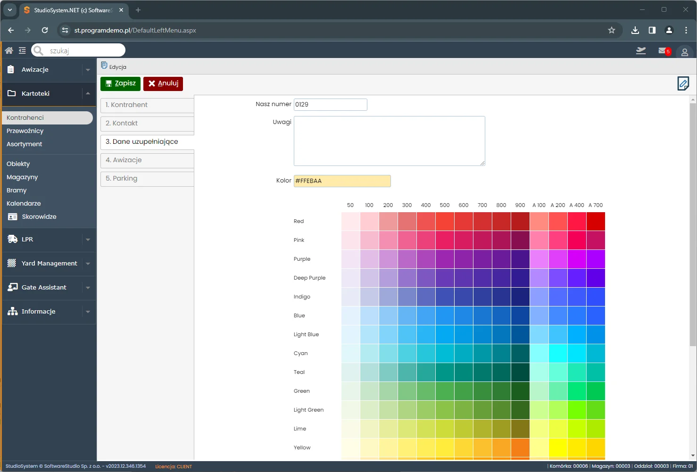Click the Edycja document icon
Image resolution: width=697 pixels, height=472 pixels.
tap(104, 66)
